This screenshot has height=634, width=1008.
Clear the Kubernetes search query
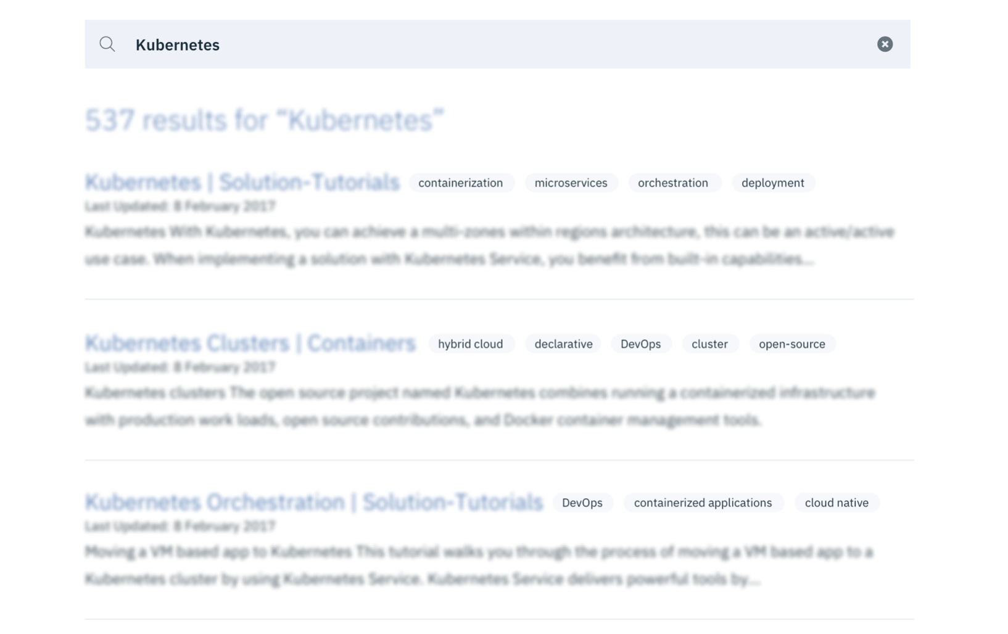coord(885,44)
